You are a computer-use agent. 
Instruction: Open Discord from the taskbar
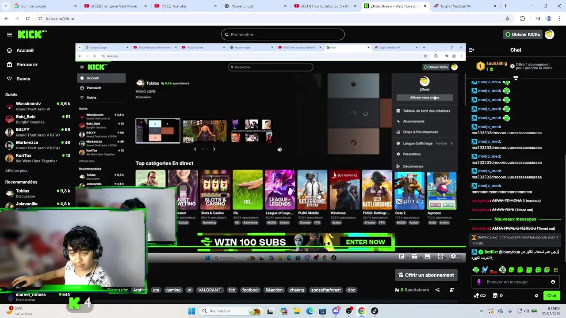click(x=336, y=311)
